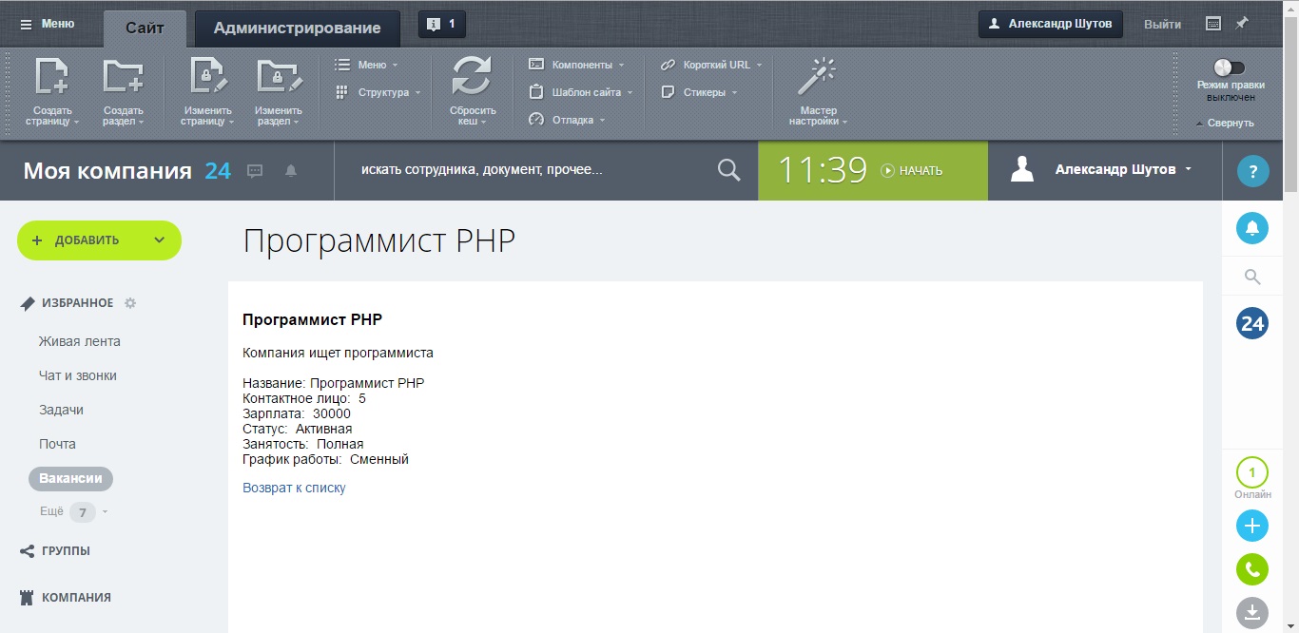Select Вакансии in sidebar
Screen dimensions: 1299x633
(x=71, y=478)
